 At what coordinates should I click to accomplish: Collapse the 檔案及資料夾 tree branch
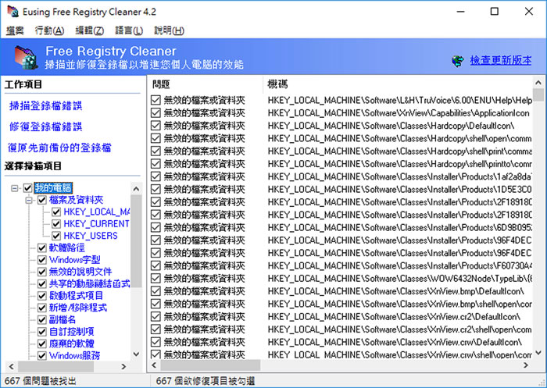tap(29, 200)
